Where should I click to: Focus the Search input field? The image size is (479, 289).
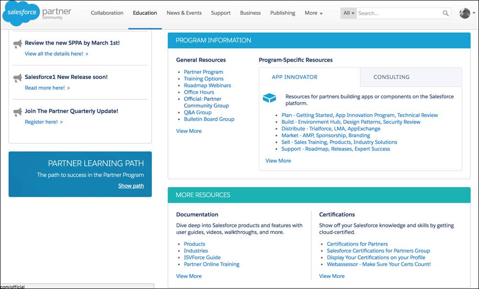point(399,13)
